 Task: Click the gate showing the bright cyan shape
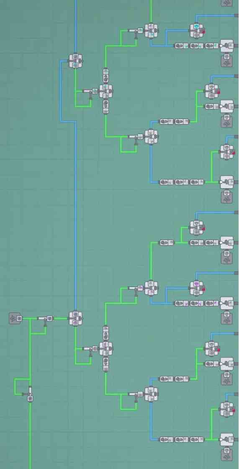pos(197,31)
